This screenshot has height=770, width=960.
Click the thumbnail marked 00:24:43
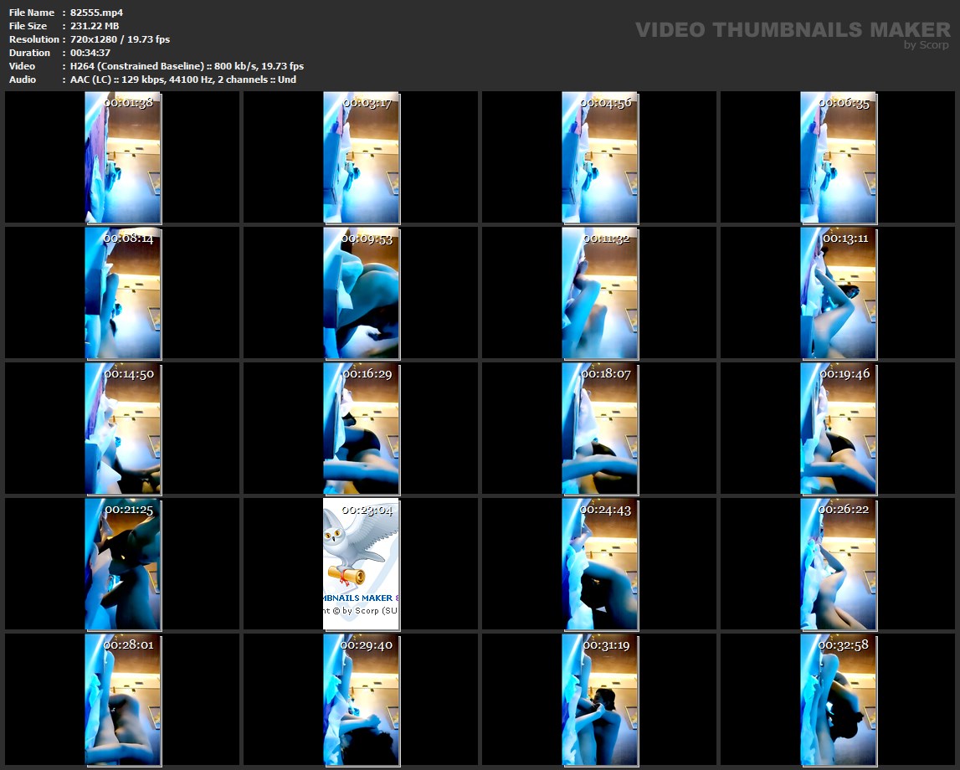click(x=600, y=564)
